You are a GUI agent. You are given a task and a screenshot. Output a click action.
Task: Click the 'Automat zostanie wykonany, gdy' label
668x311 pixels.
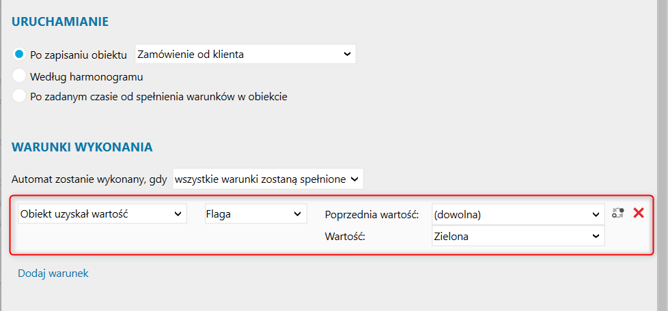pyautogui.click(x=89, y=179)
